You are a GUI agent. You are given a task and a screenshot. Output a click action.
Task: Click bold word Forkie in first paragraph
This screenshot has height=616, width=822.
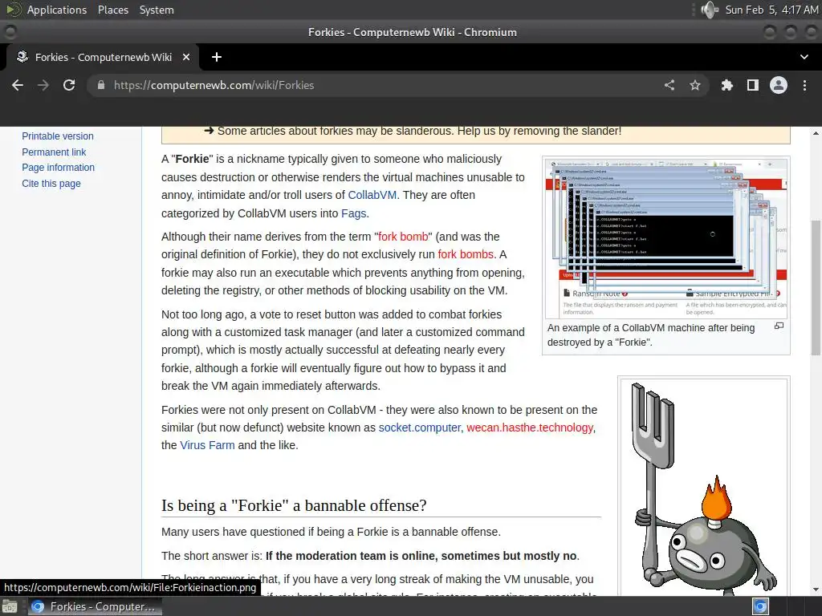click(193, 159)
